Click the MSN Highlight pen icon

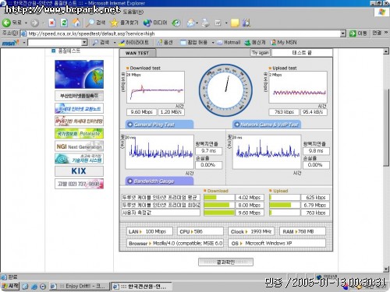point(122,42)
